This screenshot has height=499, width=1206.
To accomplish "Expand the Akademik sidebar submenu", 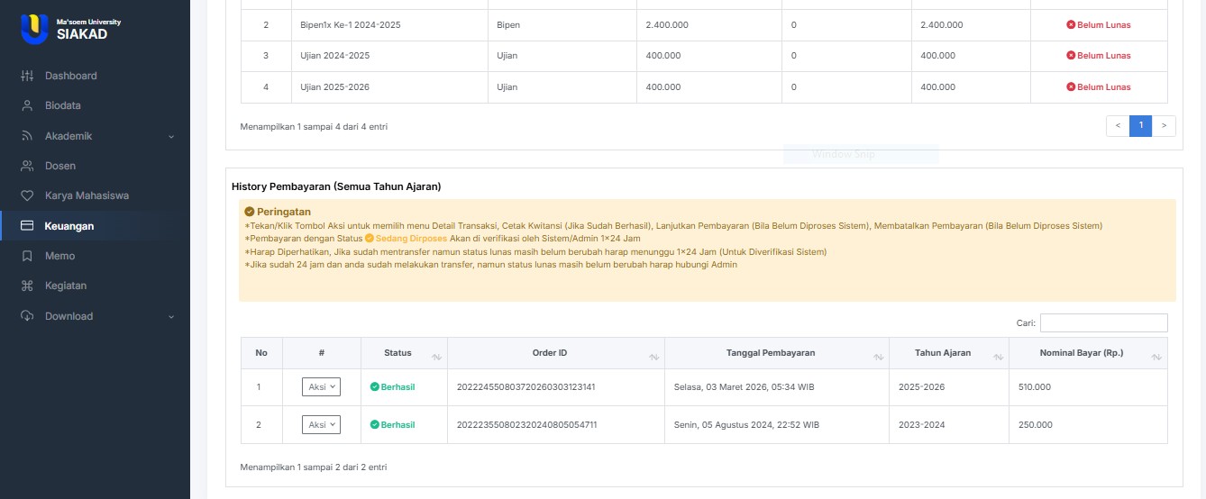I will [170, 136].
